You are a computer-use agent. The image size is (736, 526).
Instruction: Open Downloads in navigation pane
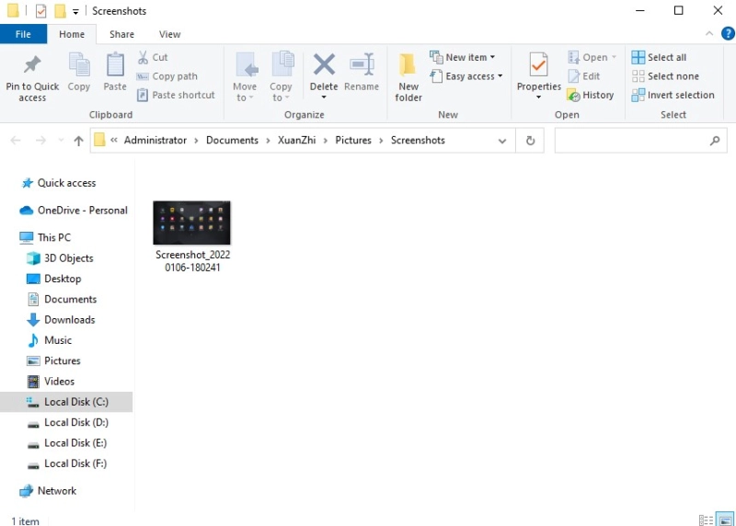(x=61, y=319)
